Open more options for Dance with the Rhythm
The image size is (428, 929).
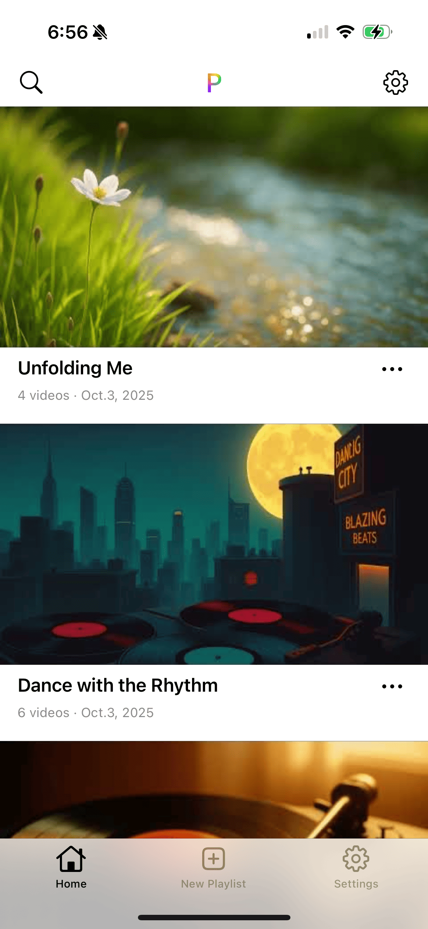[392, 687]
